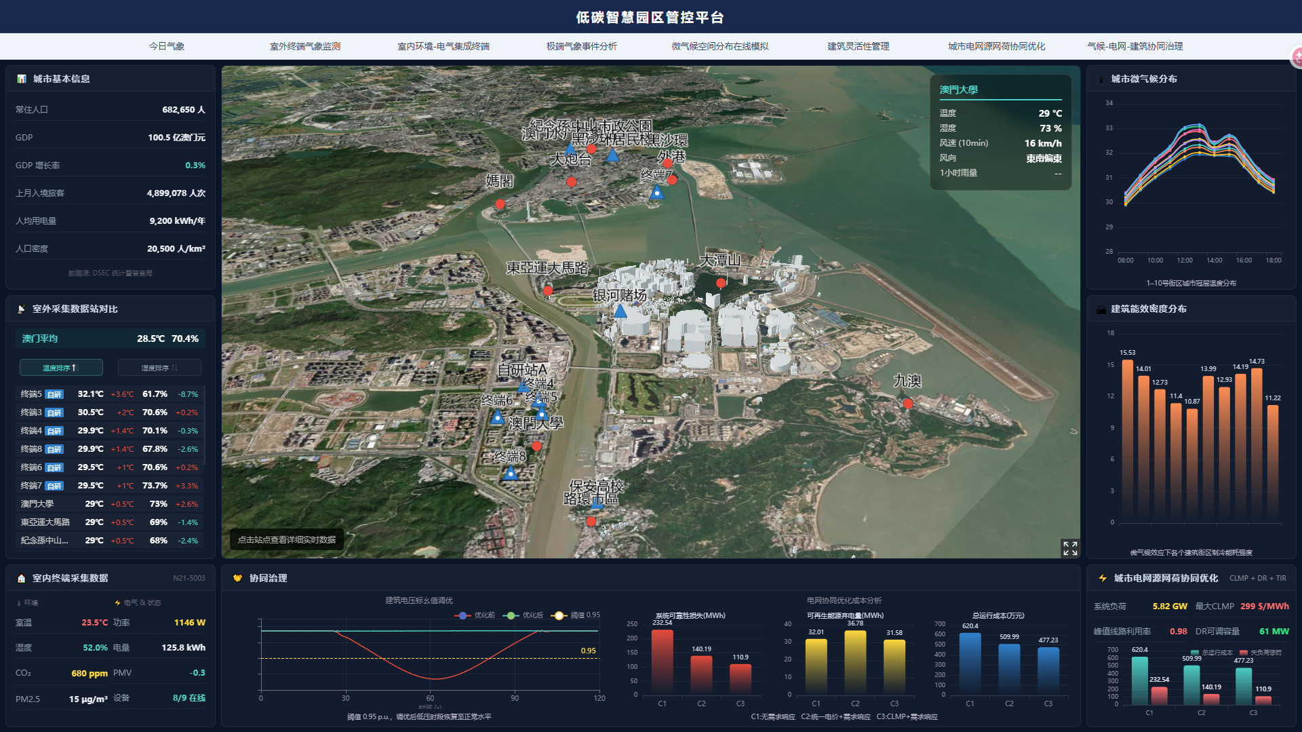Click the 澳門大學 red station marker

tap(537, 446)
